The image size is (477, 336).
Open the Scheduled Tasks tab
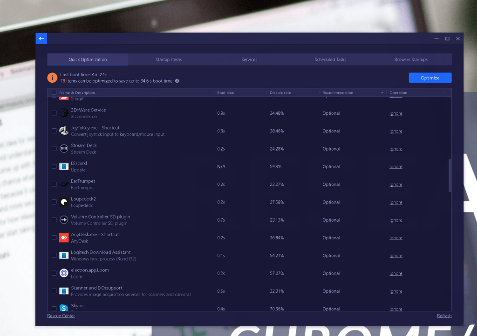point(330,59)
